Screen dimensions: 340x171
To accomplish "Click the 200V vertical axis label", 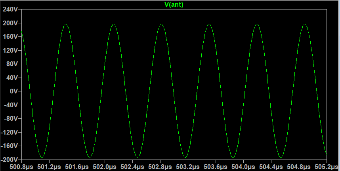I will point(10,23).
